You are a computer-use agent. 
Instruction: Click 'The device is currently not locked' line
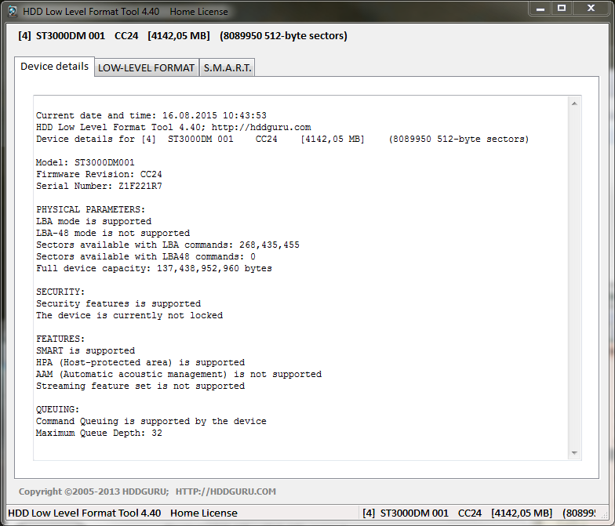[129, 315]
